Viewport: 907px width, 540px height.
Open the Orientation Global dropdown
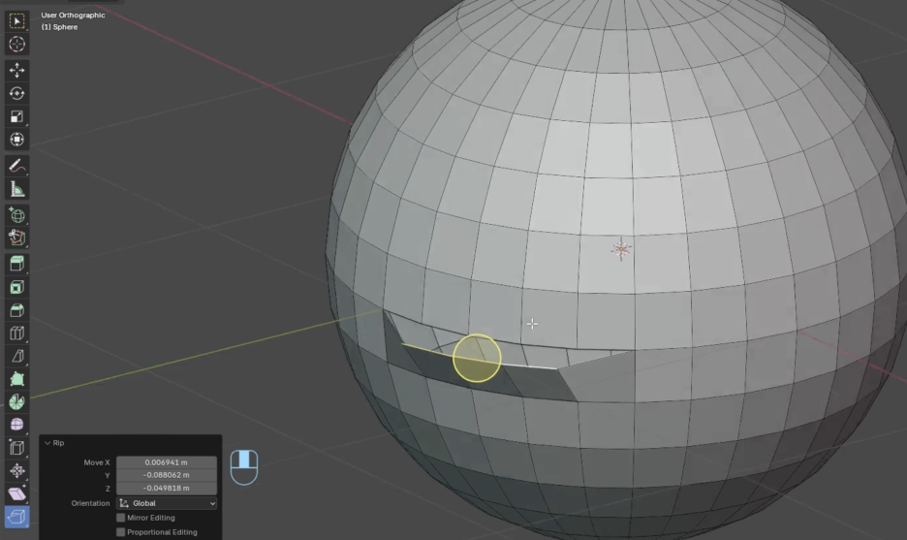click(167, 503)
